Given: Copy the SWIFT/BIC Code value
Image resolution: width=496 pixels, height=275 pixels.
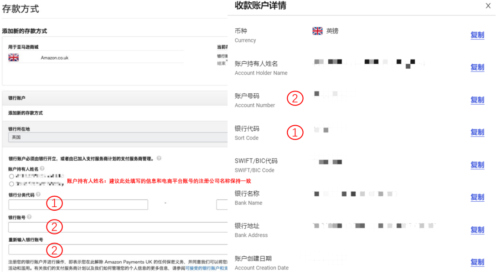Looking at the screenshot, I should pyautogui.click(x=477, y=165).
